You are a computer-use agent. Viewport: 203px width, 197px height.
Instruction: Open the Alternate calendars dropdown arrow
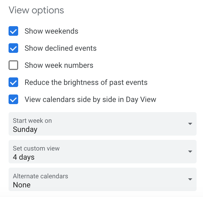pos(190,179)
